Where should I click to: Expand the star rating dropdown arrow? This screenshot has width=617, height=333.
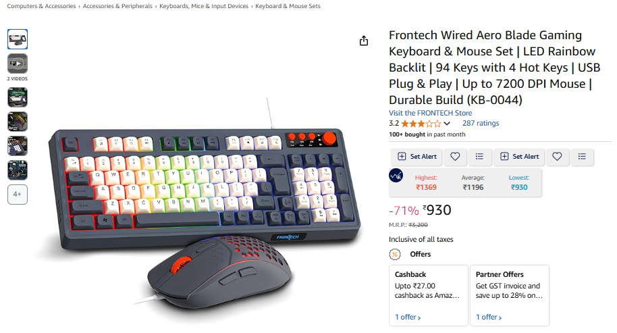[447, 124]
